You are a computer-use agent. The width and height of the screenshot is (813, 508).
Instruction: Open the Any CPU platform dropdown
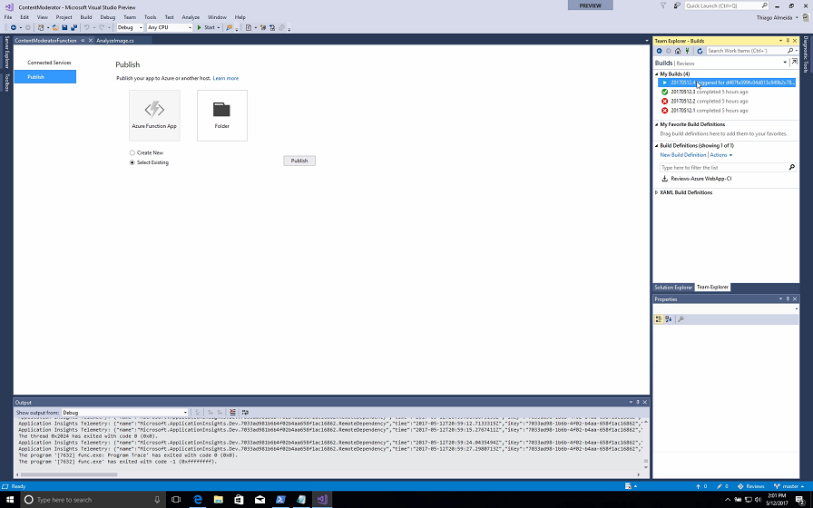point(170,27)
